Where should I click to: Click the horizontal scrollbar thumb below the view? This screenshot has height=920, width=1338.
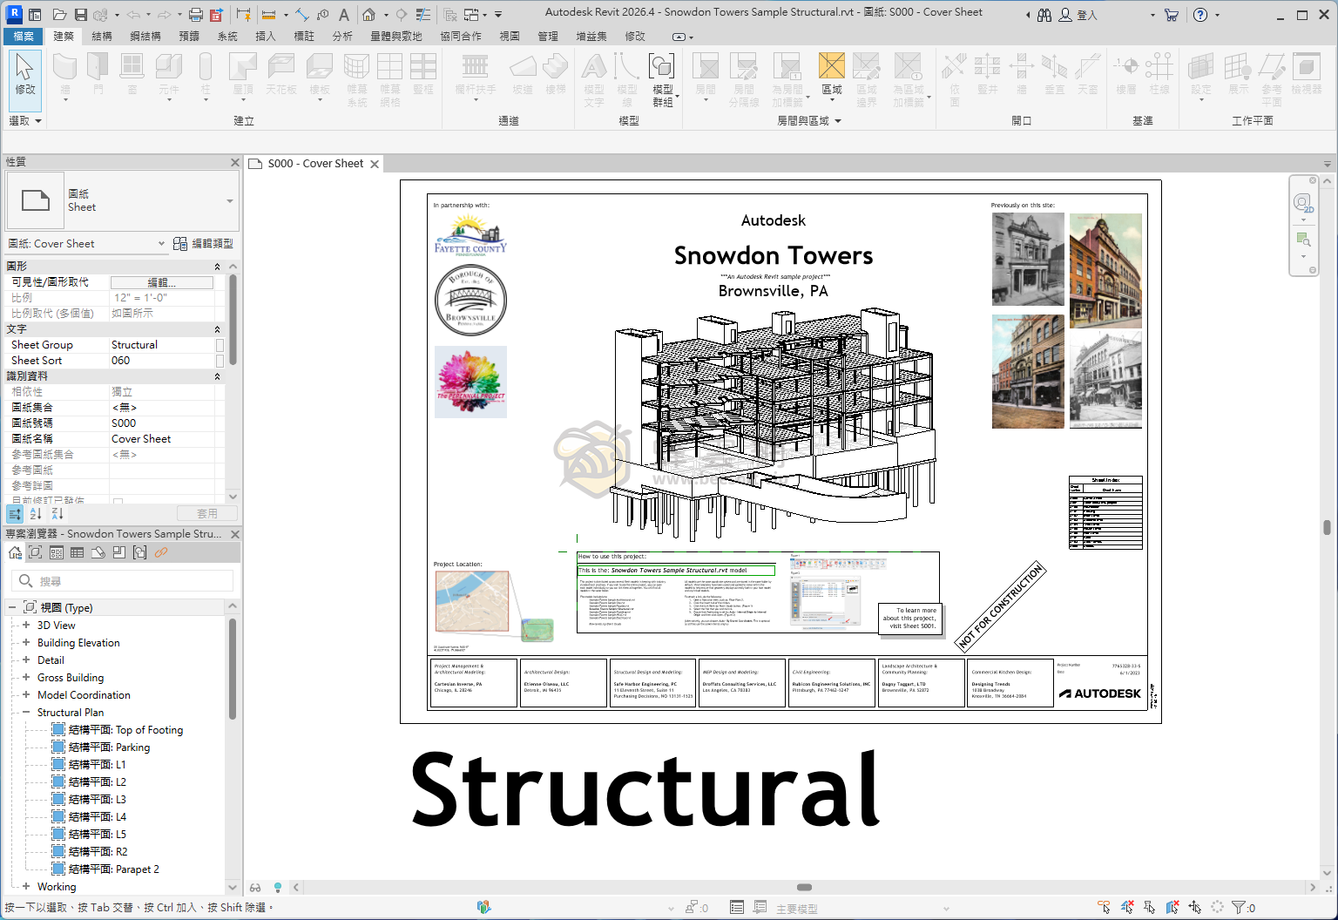805,888
